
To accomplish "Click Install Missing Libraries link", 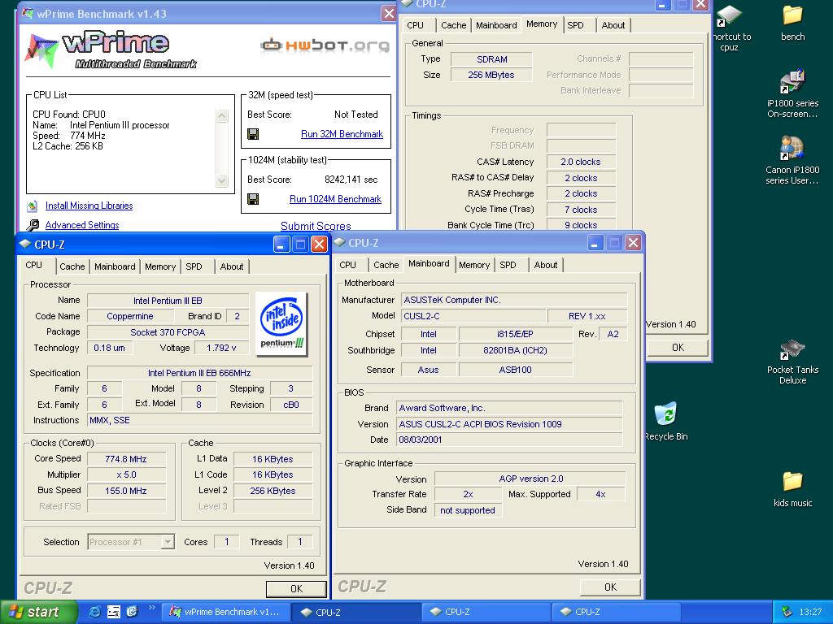I will (x=89, y=206).
